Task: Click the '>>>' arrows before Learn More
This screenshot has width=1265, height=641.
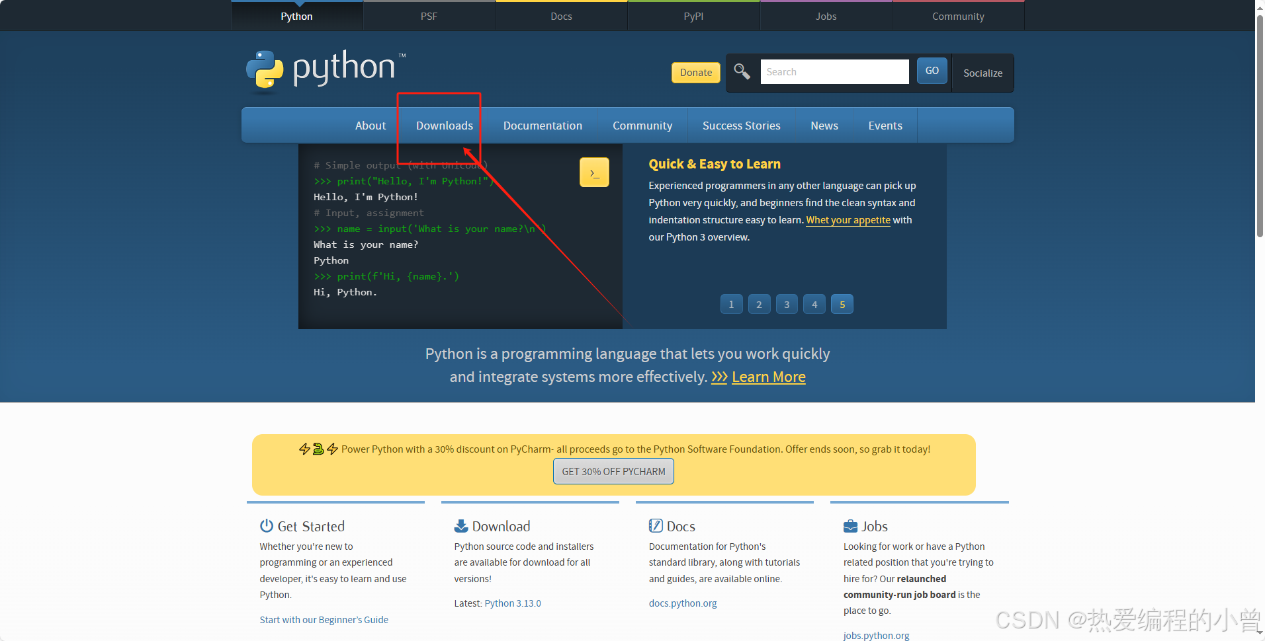Action: point(719,377)
